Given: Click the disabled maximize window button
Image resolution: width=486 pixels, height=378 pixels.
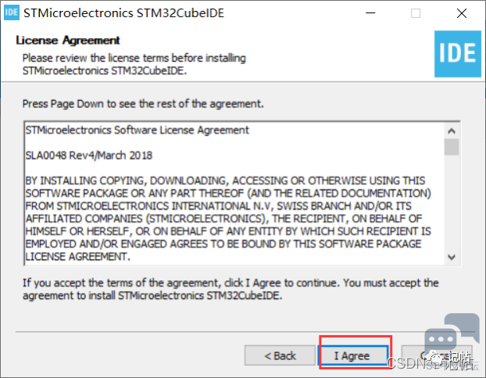Looking at the screenshot, I should pos(416,13).
